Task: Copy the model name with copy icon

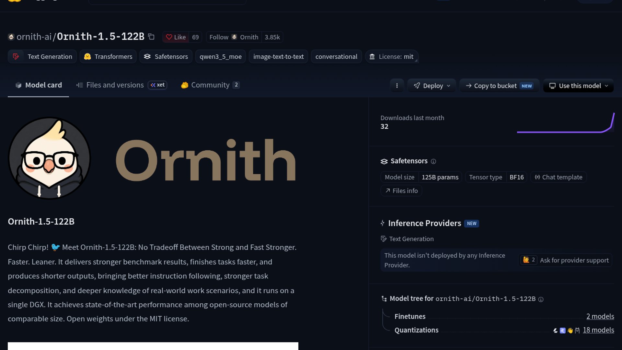Action: coord(151,37)
